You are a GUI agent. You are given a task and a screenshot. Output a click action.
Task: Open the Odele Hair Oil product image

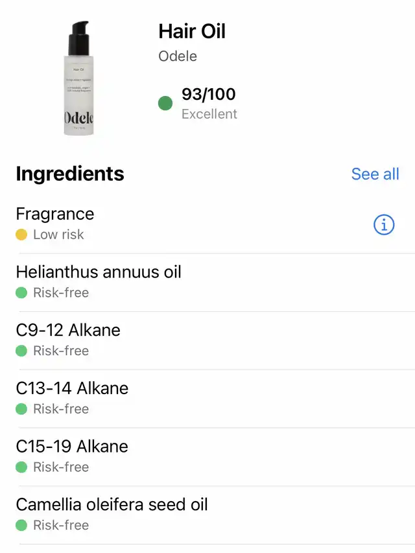tap(78, 78)
